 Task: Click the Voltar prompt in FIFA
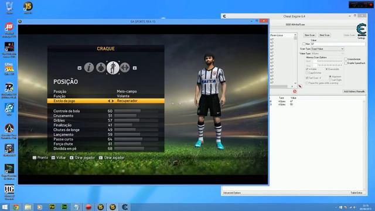[x=59, y=158]
